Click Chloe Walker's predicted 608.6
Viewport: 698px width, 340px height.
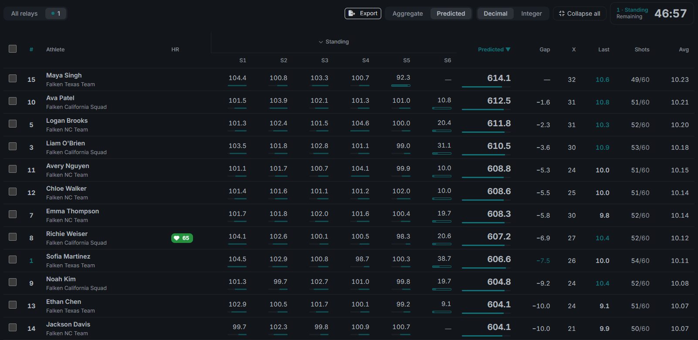499,191
